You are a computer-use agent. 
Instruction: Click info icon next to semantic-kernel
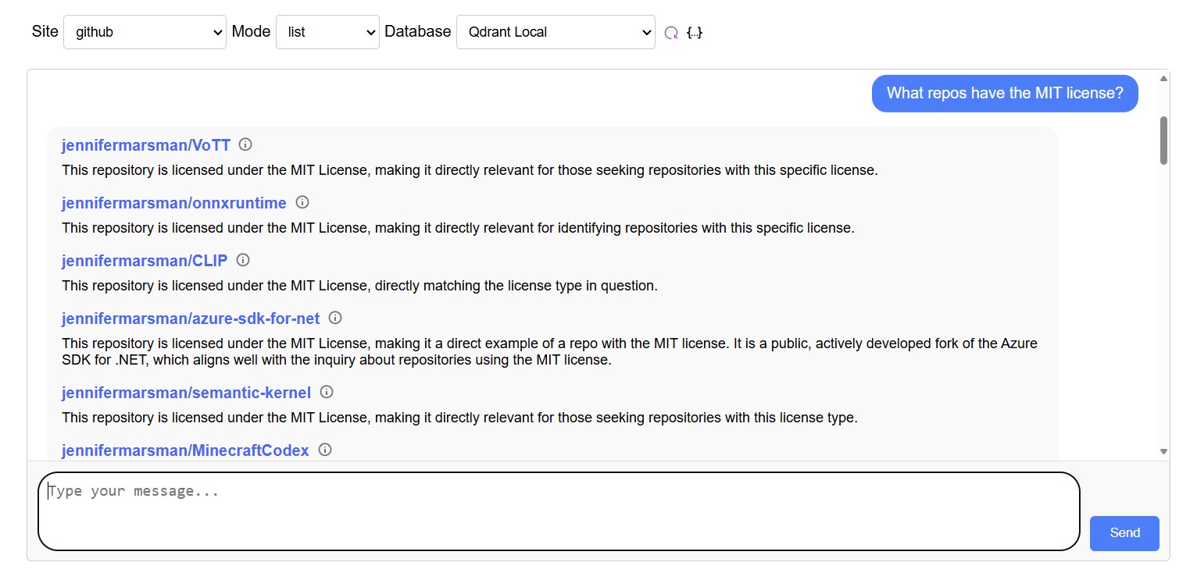coord(327,392)
